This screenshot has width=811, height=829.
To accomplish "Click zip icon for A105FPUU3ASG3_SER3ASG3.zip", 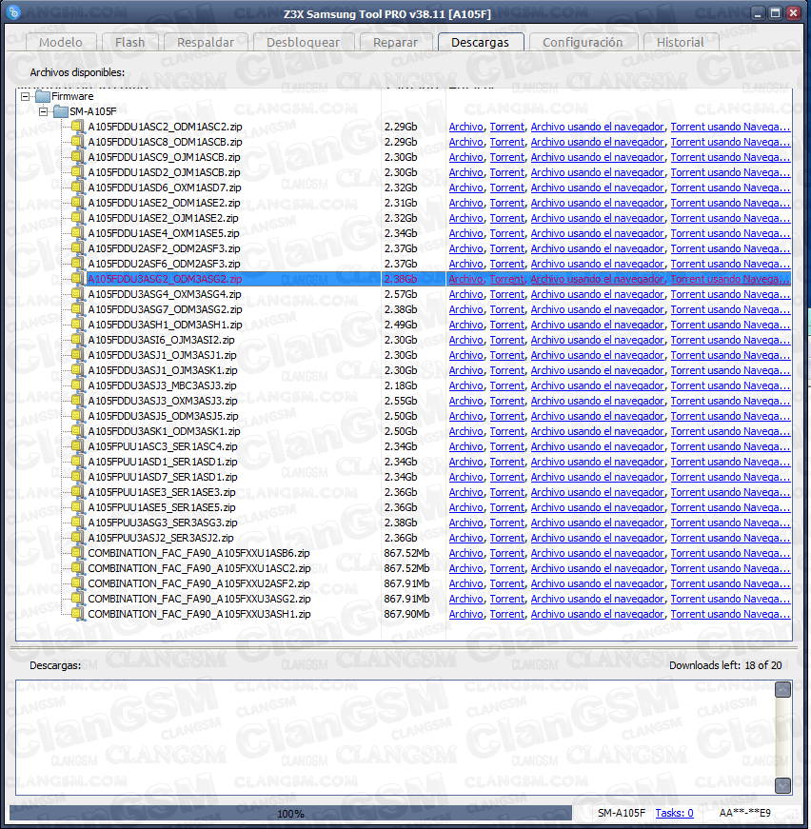I will pos(78,523).
